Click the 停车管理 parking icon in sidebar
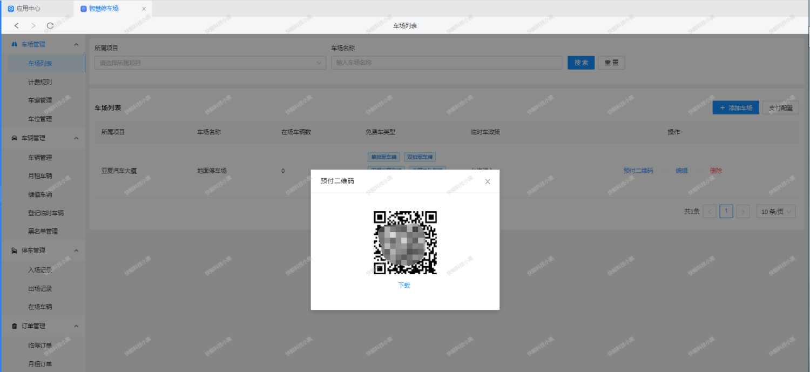This screenshot has width=810, height=372. [14, 251]
